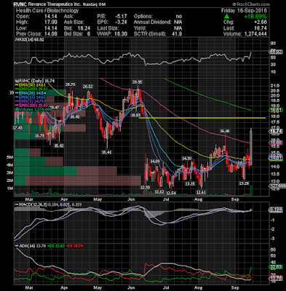Select the VWAP 16.30 value
The image size is (286, 291).
pyautogui.click(x=121, y=34)
